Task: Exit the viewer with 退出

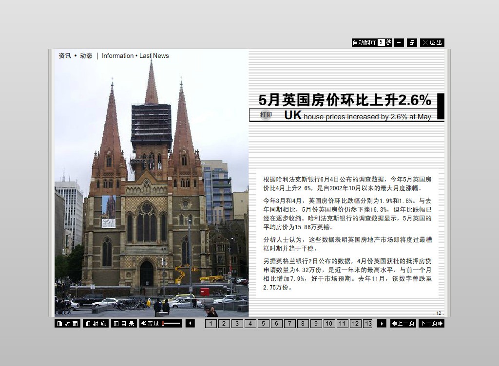Action: 432,42
